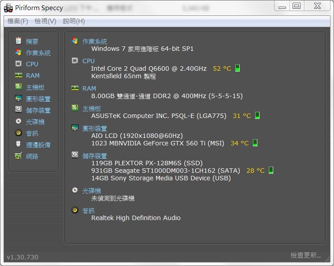This screenshot has height=266, width=334.
Task: Open 光碟機 heading link in main panel
Action: click(92, 190)
